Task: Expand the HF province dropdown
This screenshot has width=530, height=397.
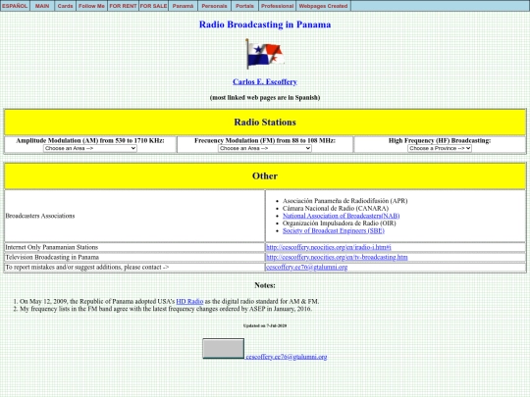Action: [x=440, y=148]
